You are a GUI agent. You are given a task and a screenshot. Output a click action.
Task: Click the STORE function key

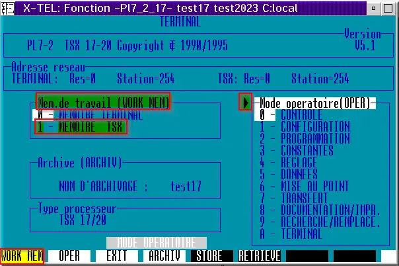point(211,256)
